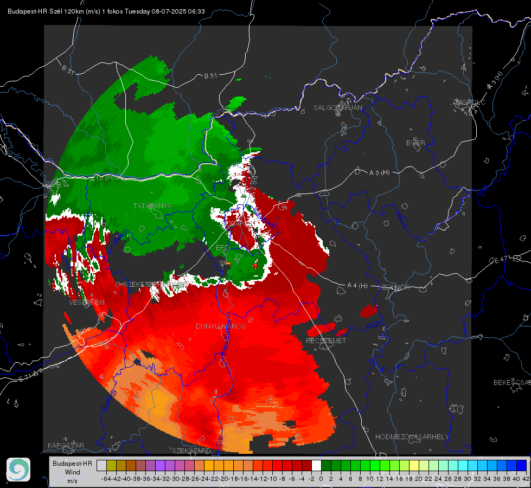
Task: Click the MISKOLC city label
Action: pyautogui.click(x=470, y=102)
